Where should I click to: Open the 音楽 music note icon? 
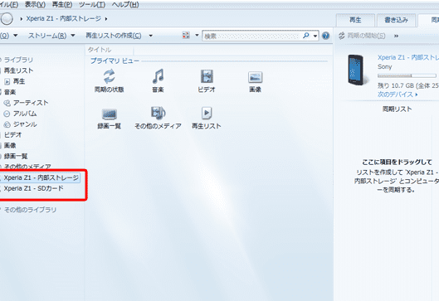tap(158, 76)
